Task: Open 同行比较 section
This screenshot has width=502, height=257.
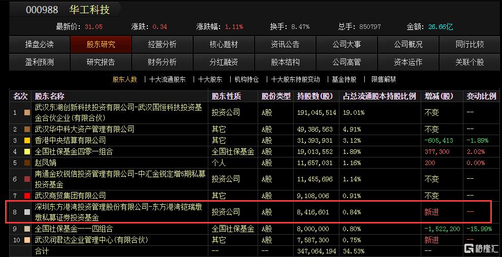Action: [x=469, y=44]
